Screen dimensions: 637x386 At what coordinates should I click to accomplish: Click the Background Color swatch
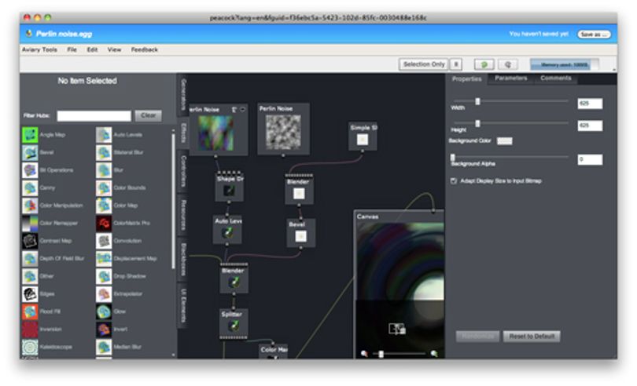[x=505, y=140]
